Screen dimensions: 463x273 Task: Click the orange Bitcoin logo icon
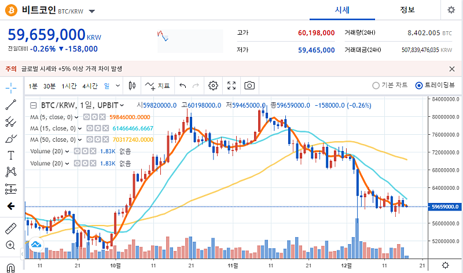(x=11, y=10)
